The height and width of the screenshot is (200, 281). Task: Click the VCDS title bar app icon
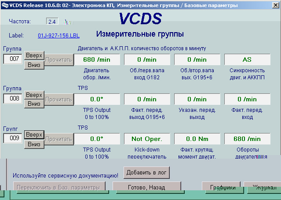5,5
